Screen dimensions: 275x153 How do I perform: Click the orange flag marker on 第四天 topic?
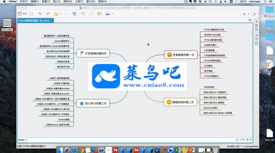(82, 53)
